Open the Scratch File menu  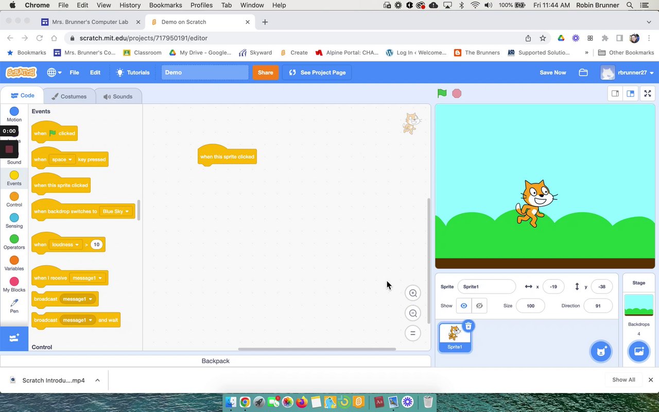(x=74, y=73)
